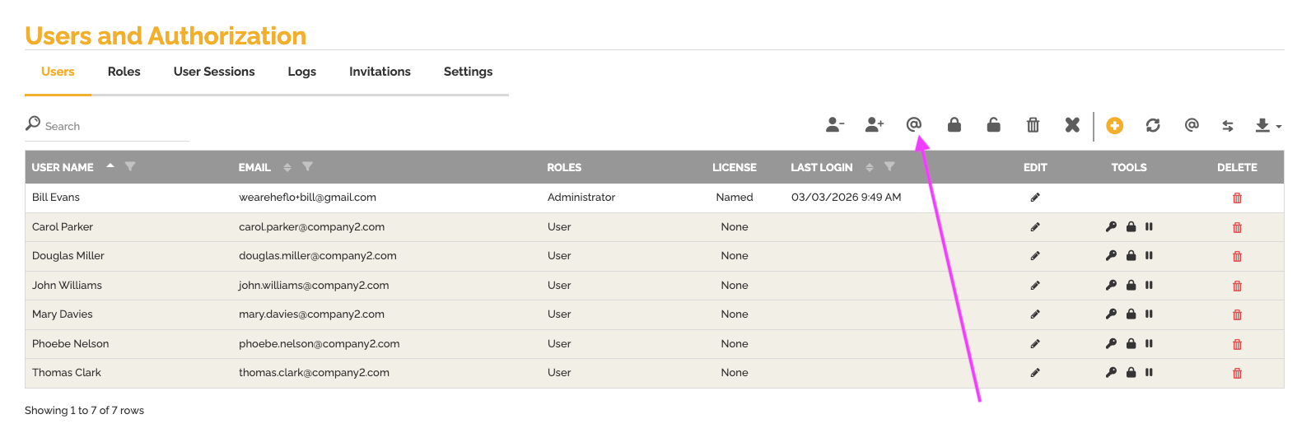Delete Thomas Clark with red trash icon
Image resolution: width=1311 pixels, height=433 pixels.
[x=1237, y=374]
